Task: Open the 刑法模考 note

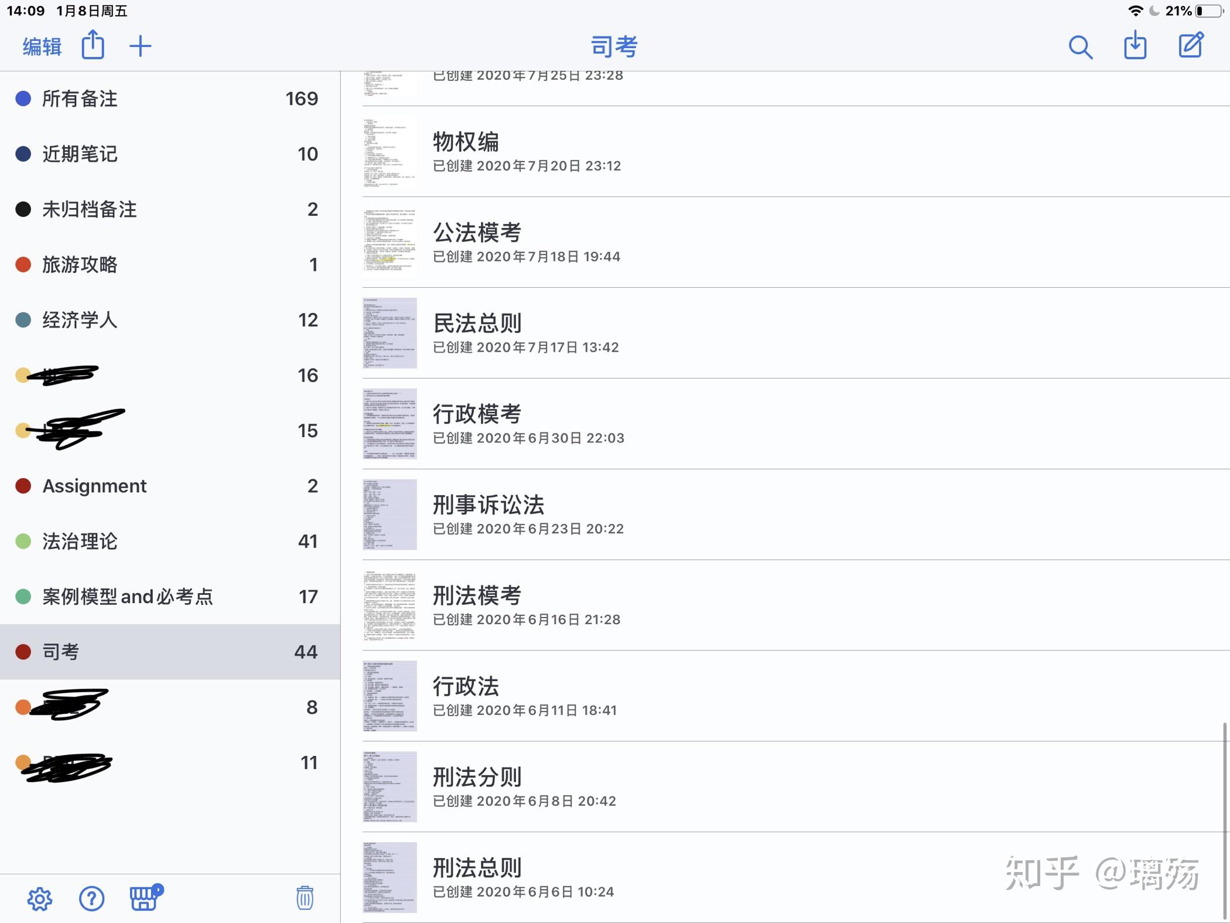Action: (x=785, y=605)
